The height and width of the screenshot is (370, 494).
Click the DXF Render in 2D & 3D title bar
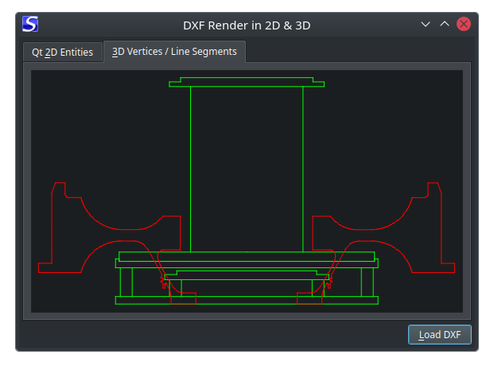[247, 25]
